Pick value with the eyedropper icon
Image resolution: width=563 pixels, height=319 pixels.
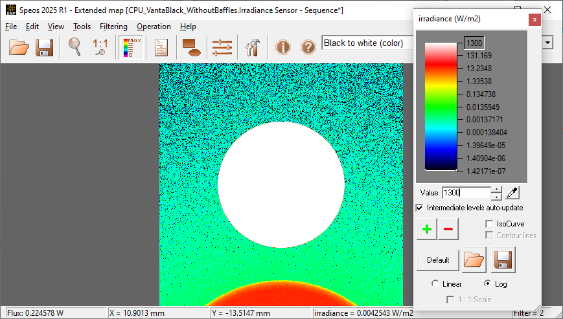(x=512, y=193)
